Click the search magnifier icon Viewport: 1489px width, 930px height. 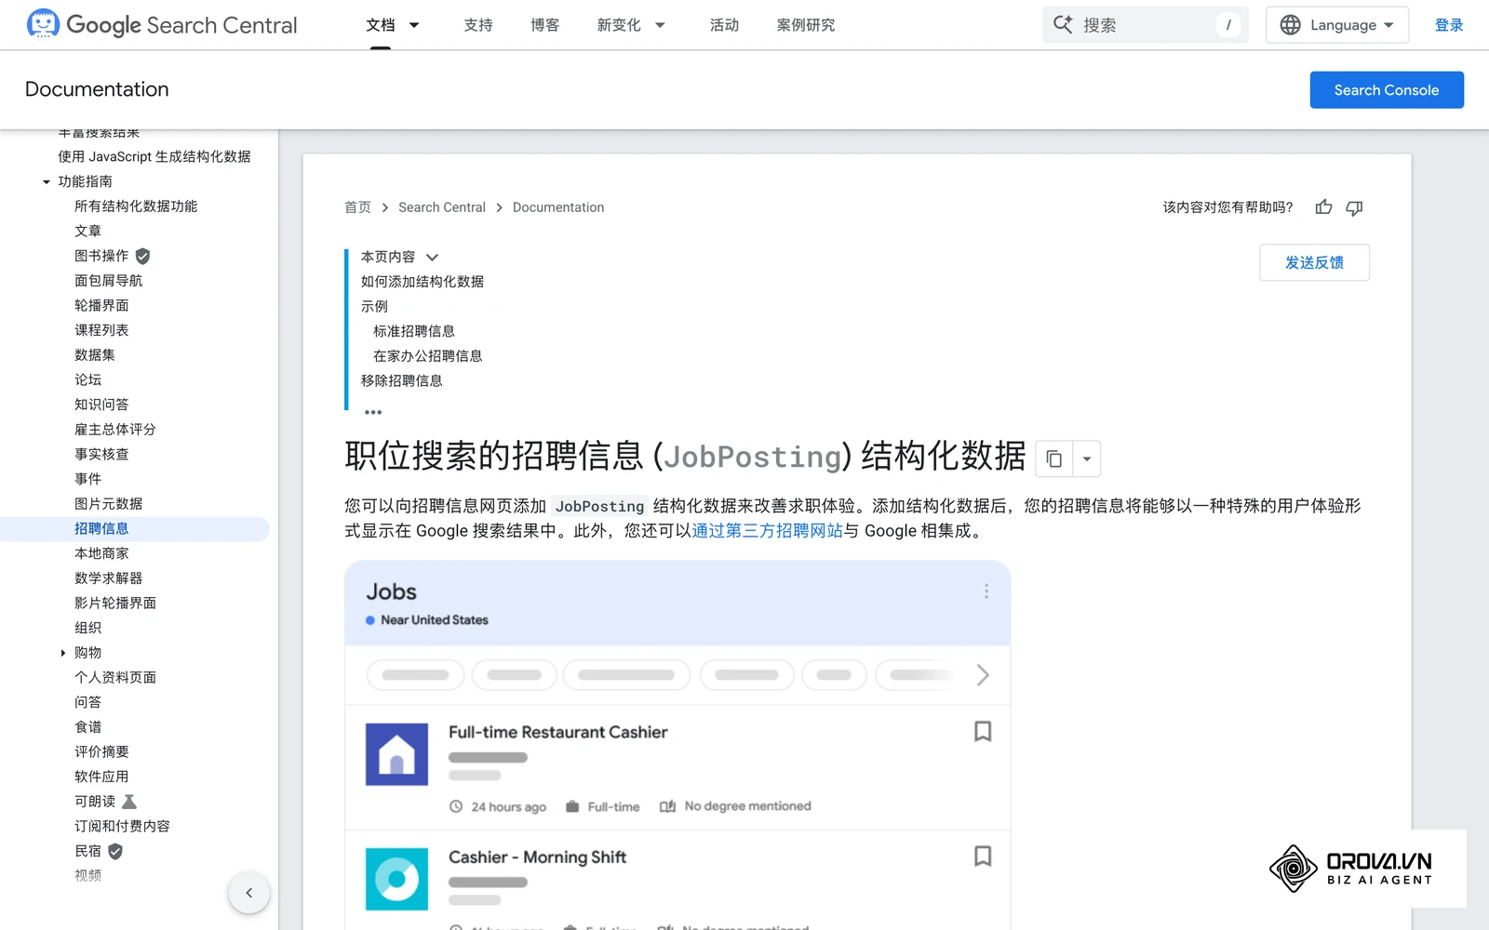[x=1063, y=25]
